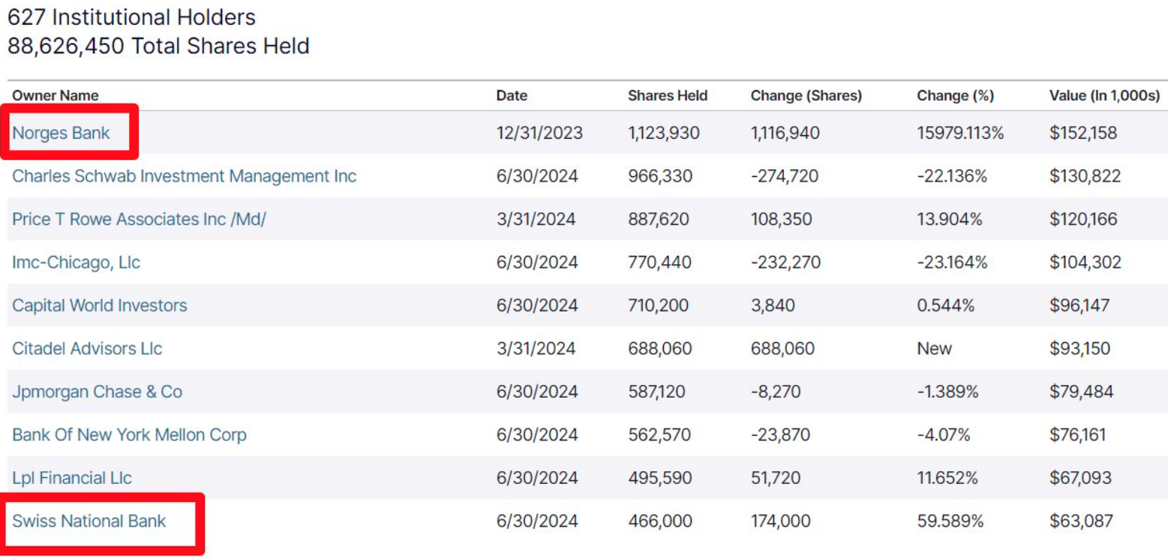The width and height of the screenshot is (1168, 559).
Task: Sort by the Change (%) column header
Action: click(x=955, y=95)
